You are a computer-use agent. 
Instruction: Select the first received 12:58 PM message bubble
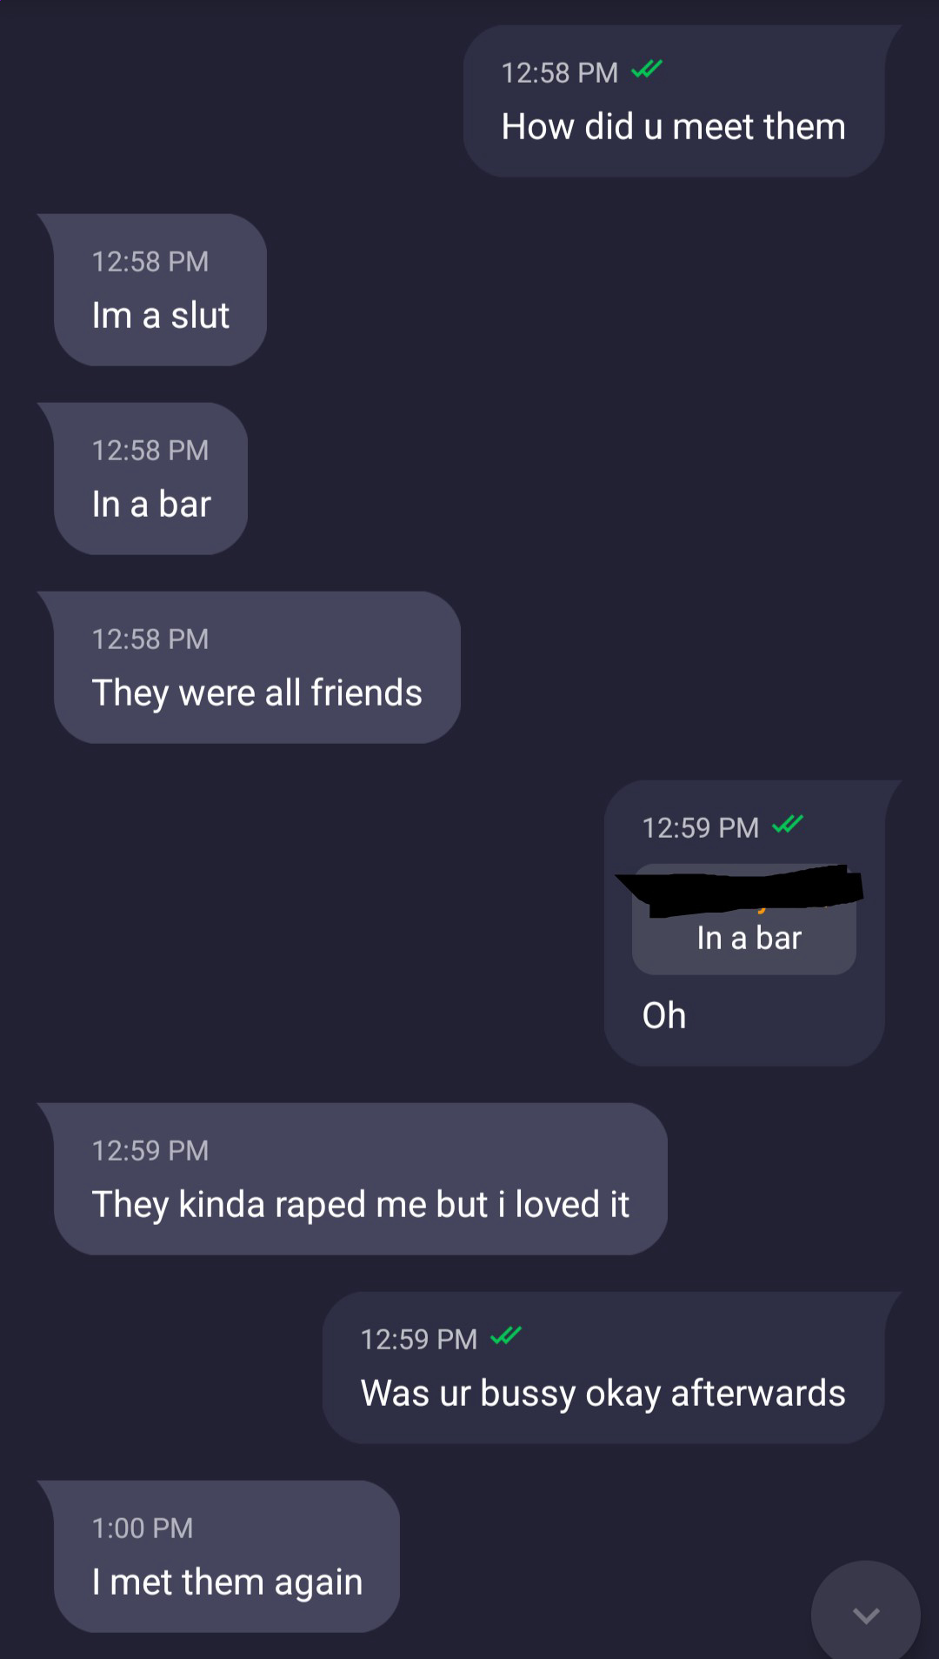[152, 290]
